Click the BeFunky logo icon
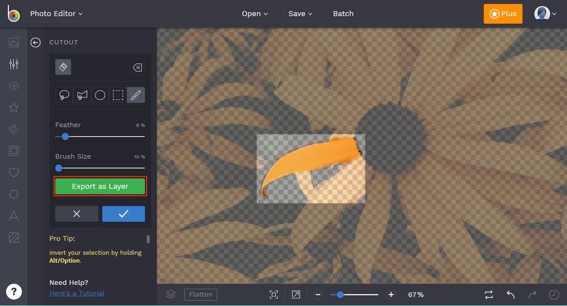Image resolution: width=567 pixels, height=306 pixels. [13, 14]
